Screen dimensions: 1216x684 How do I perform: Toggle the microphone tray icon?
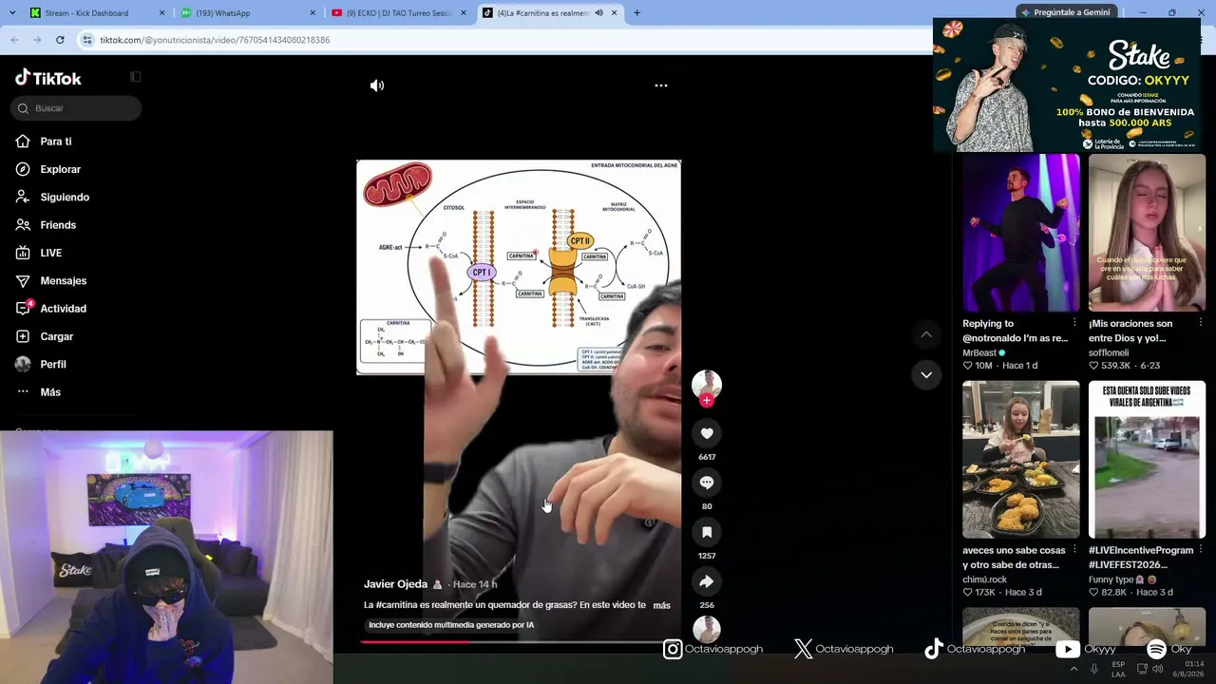1094,669
